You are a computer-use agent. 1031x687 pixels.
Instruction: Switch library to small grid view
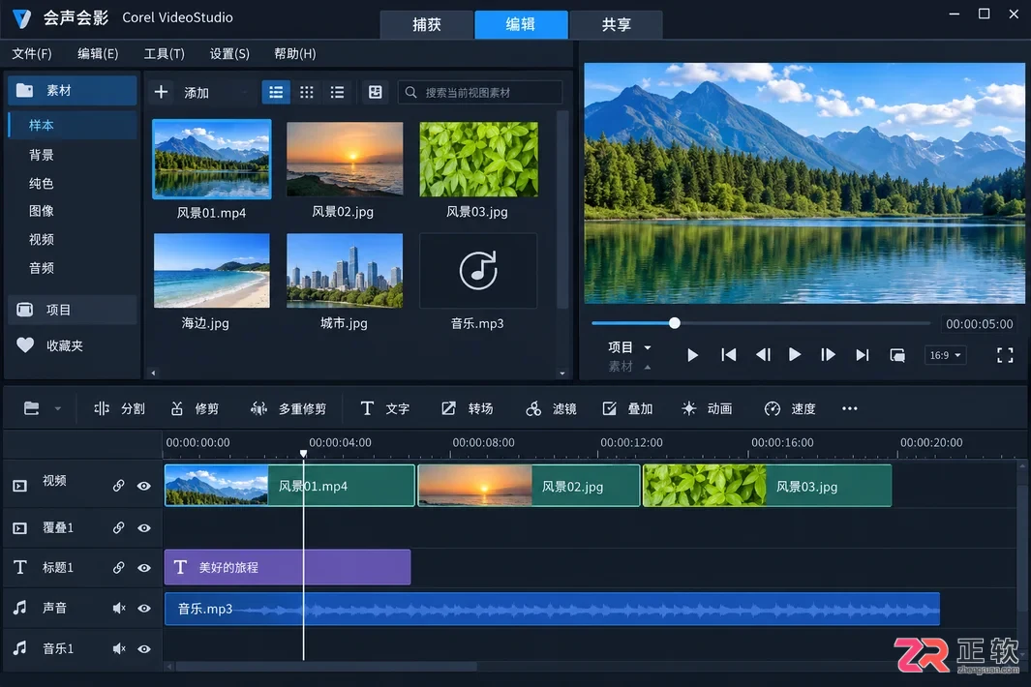click(307, 93)
